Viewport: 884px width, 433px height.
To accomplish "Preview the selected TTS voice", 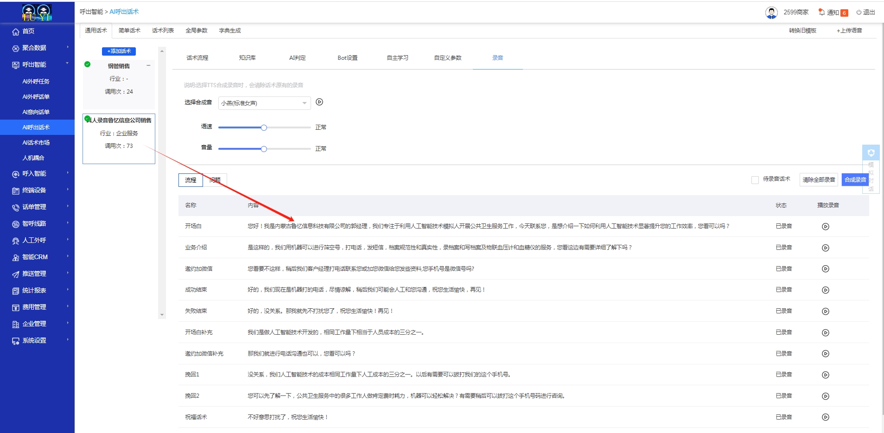I will 319,102.
